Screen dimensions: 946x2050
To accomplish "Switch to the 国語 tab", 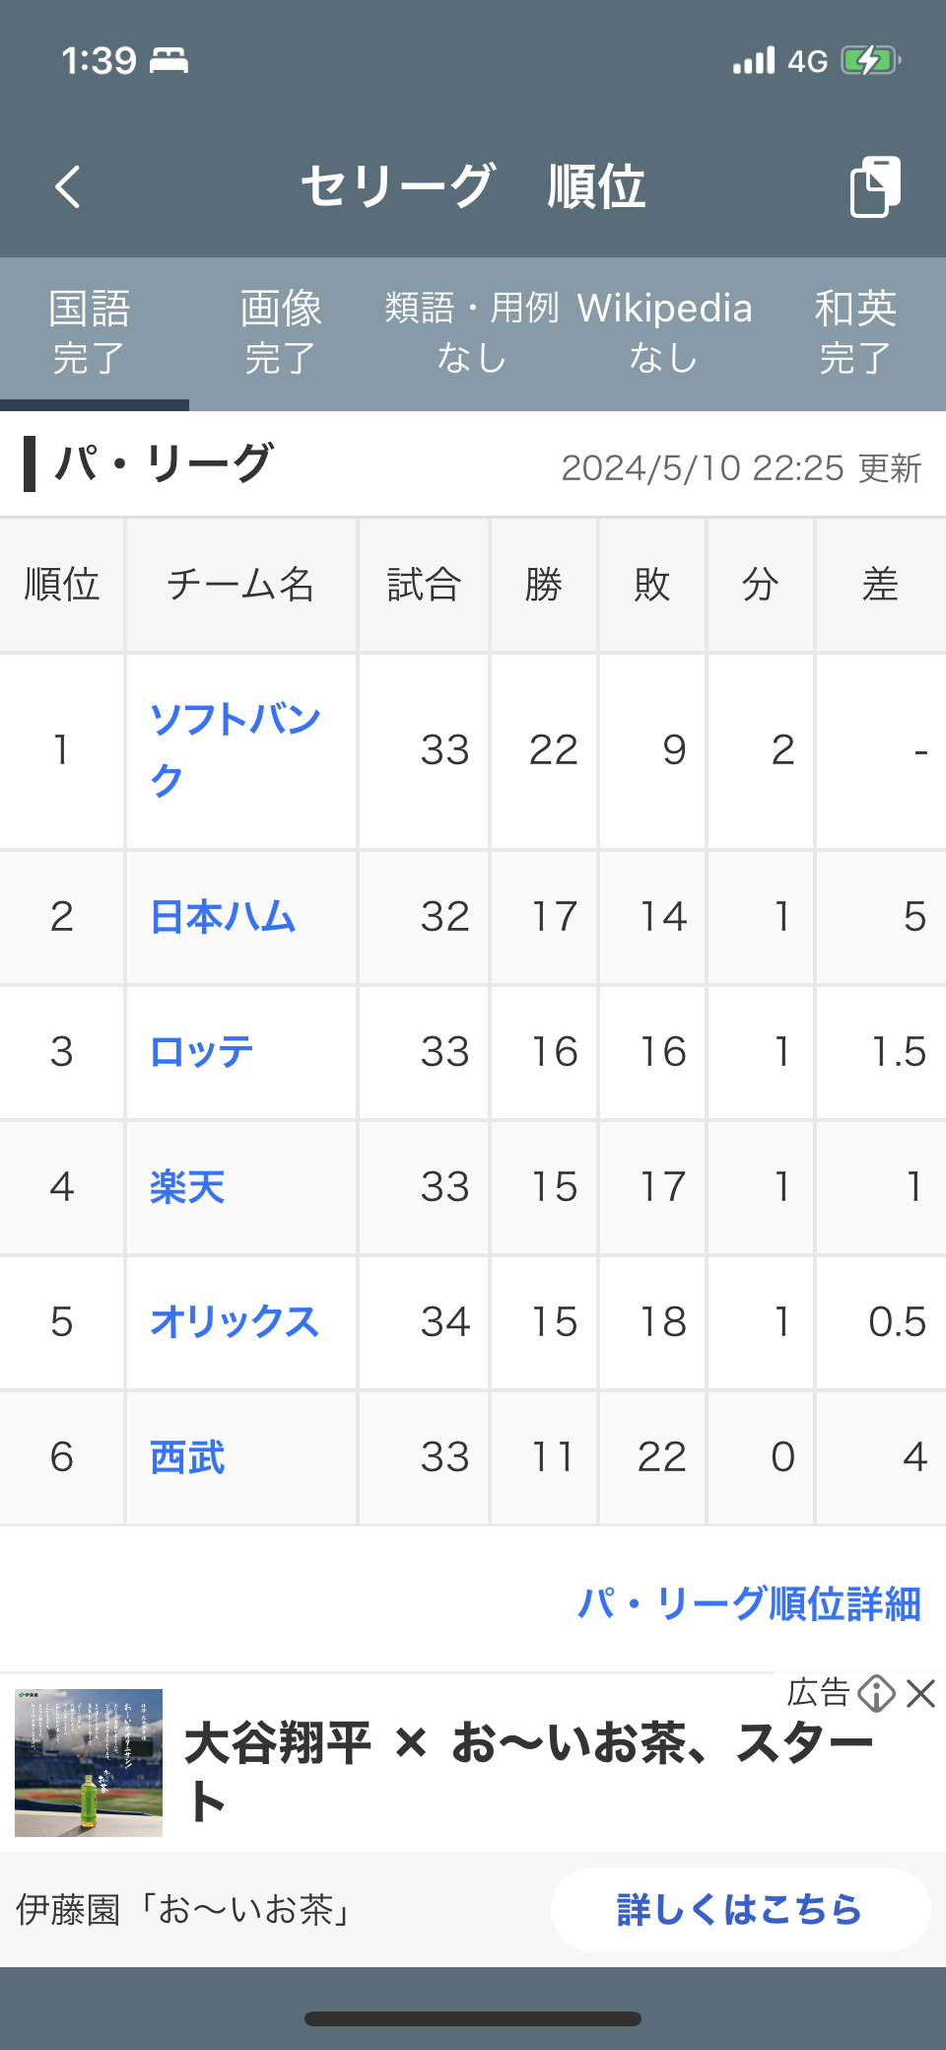I will [90, 332].
